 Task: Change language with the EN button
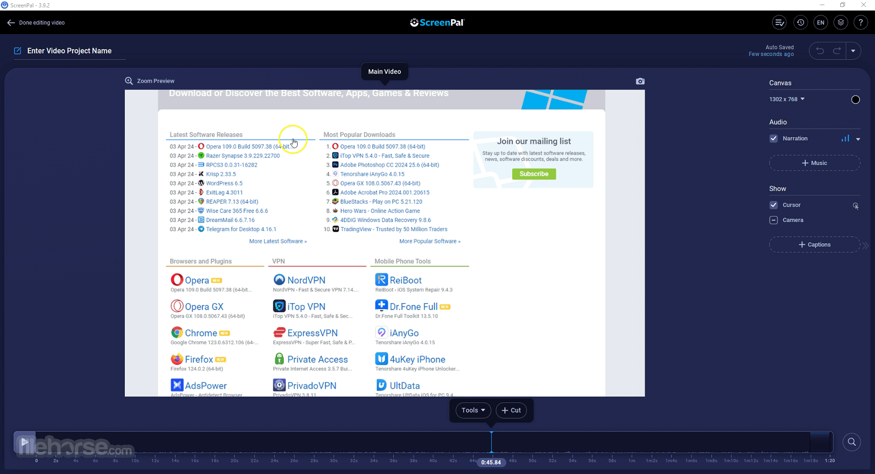coord(821,22)
